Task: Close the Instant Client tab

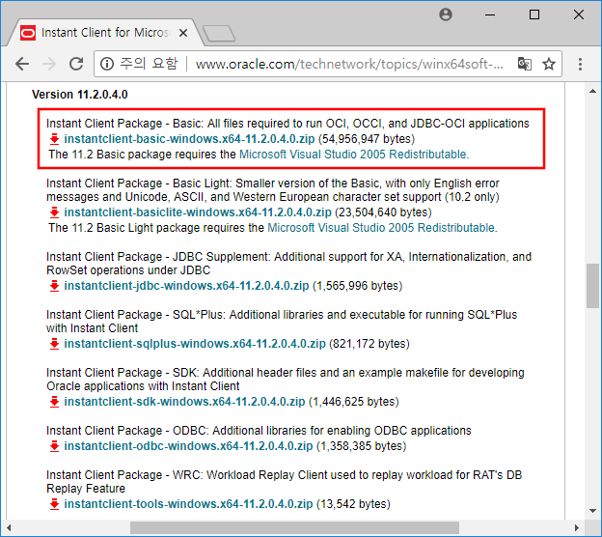Action: point(183,33)
